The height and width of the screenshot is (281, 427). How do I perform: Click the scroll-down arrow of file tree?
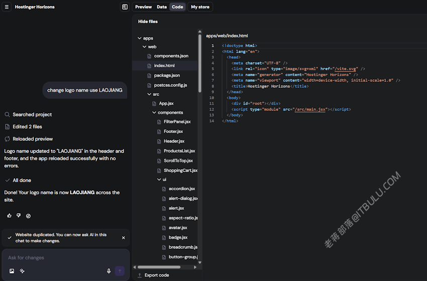(200, 262)
